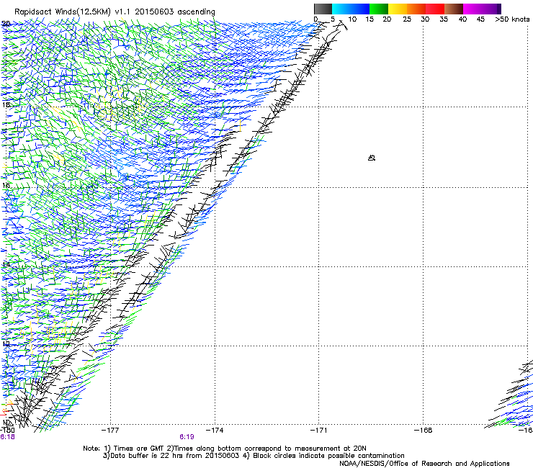Image resolution: width=533 pixels, height=468 pixels.
Task: Click the magenta 40-45 knots legend segment
Action: point(472,9)
